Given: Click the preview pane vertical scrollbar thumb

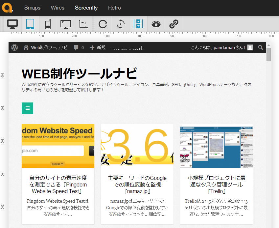Looking at the screenshot, I should [x=268, y=54].
